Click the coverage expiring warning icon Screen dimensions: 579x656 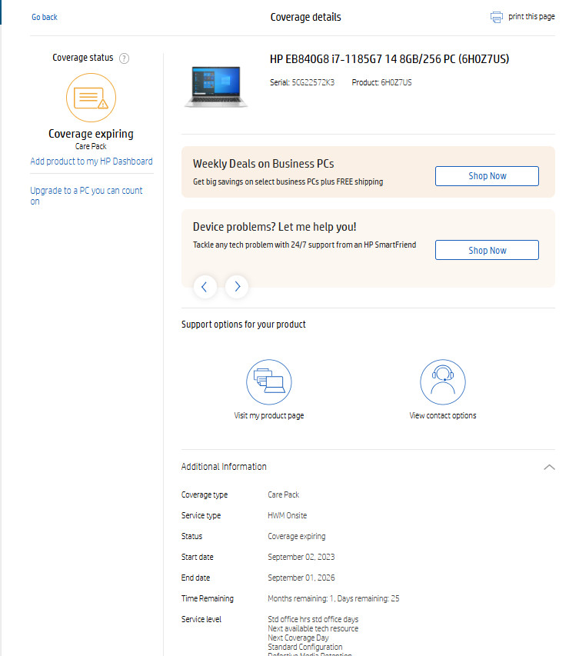[91, 98]
